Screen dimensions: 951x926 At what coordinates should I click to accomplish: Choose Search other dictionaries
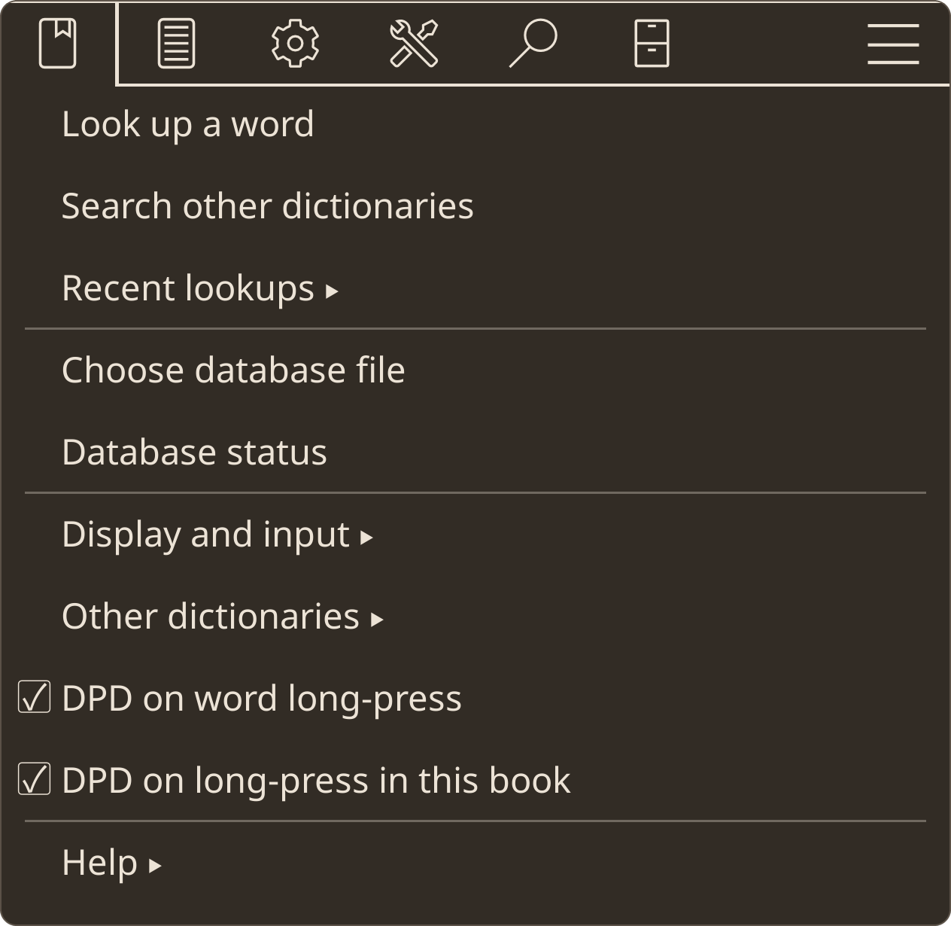[x=475, y=206]
